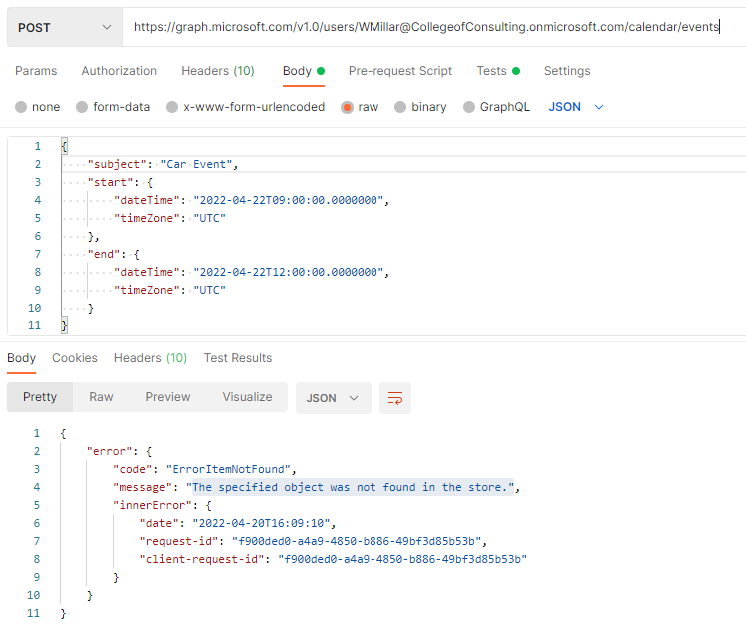The height and width of the screenshot is (630, 746).
Task: Select the request Body tab
Action: (x=303, y=71)
